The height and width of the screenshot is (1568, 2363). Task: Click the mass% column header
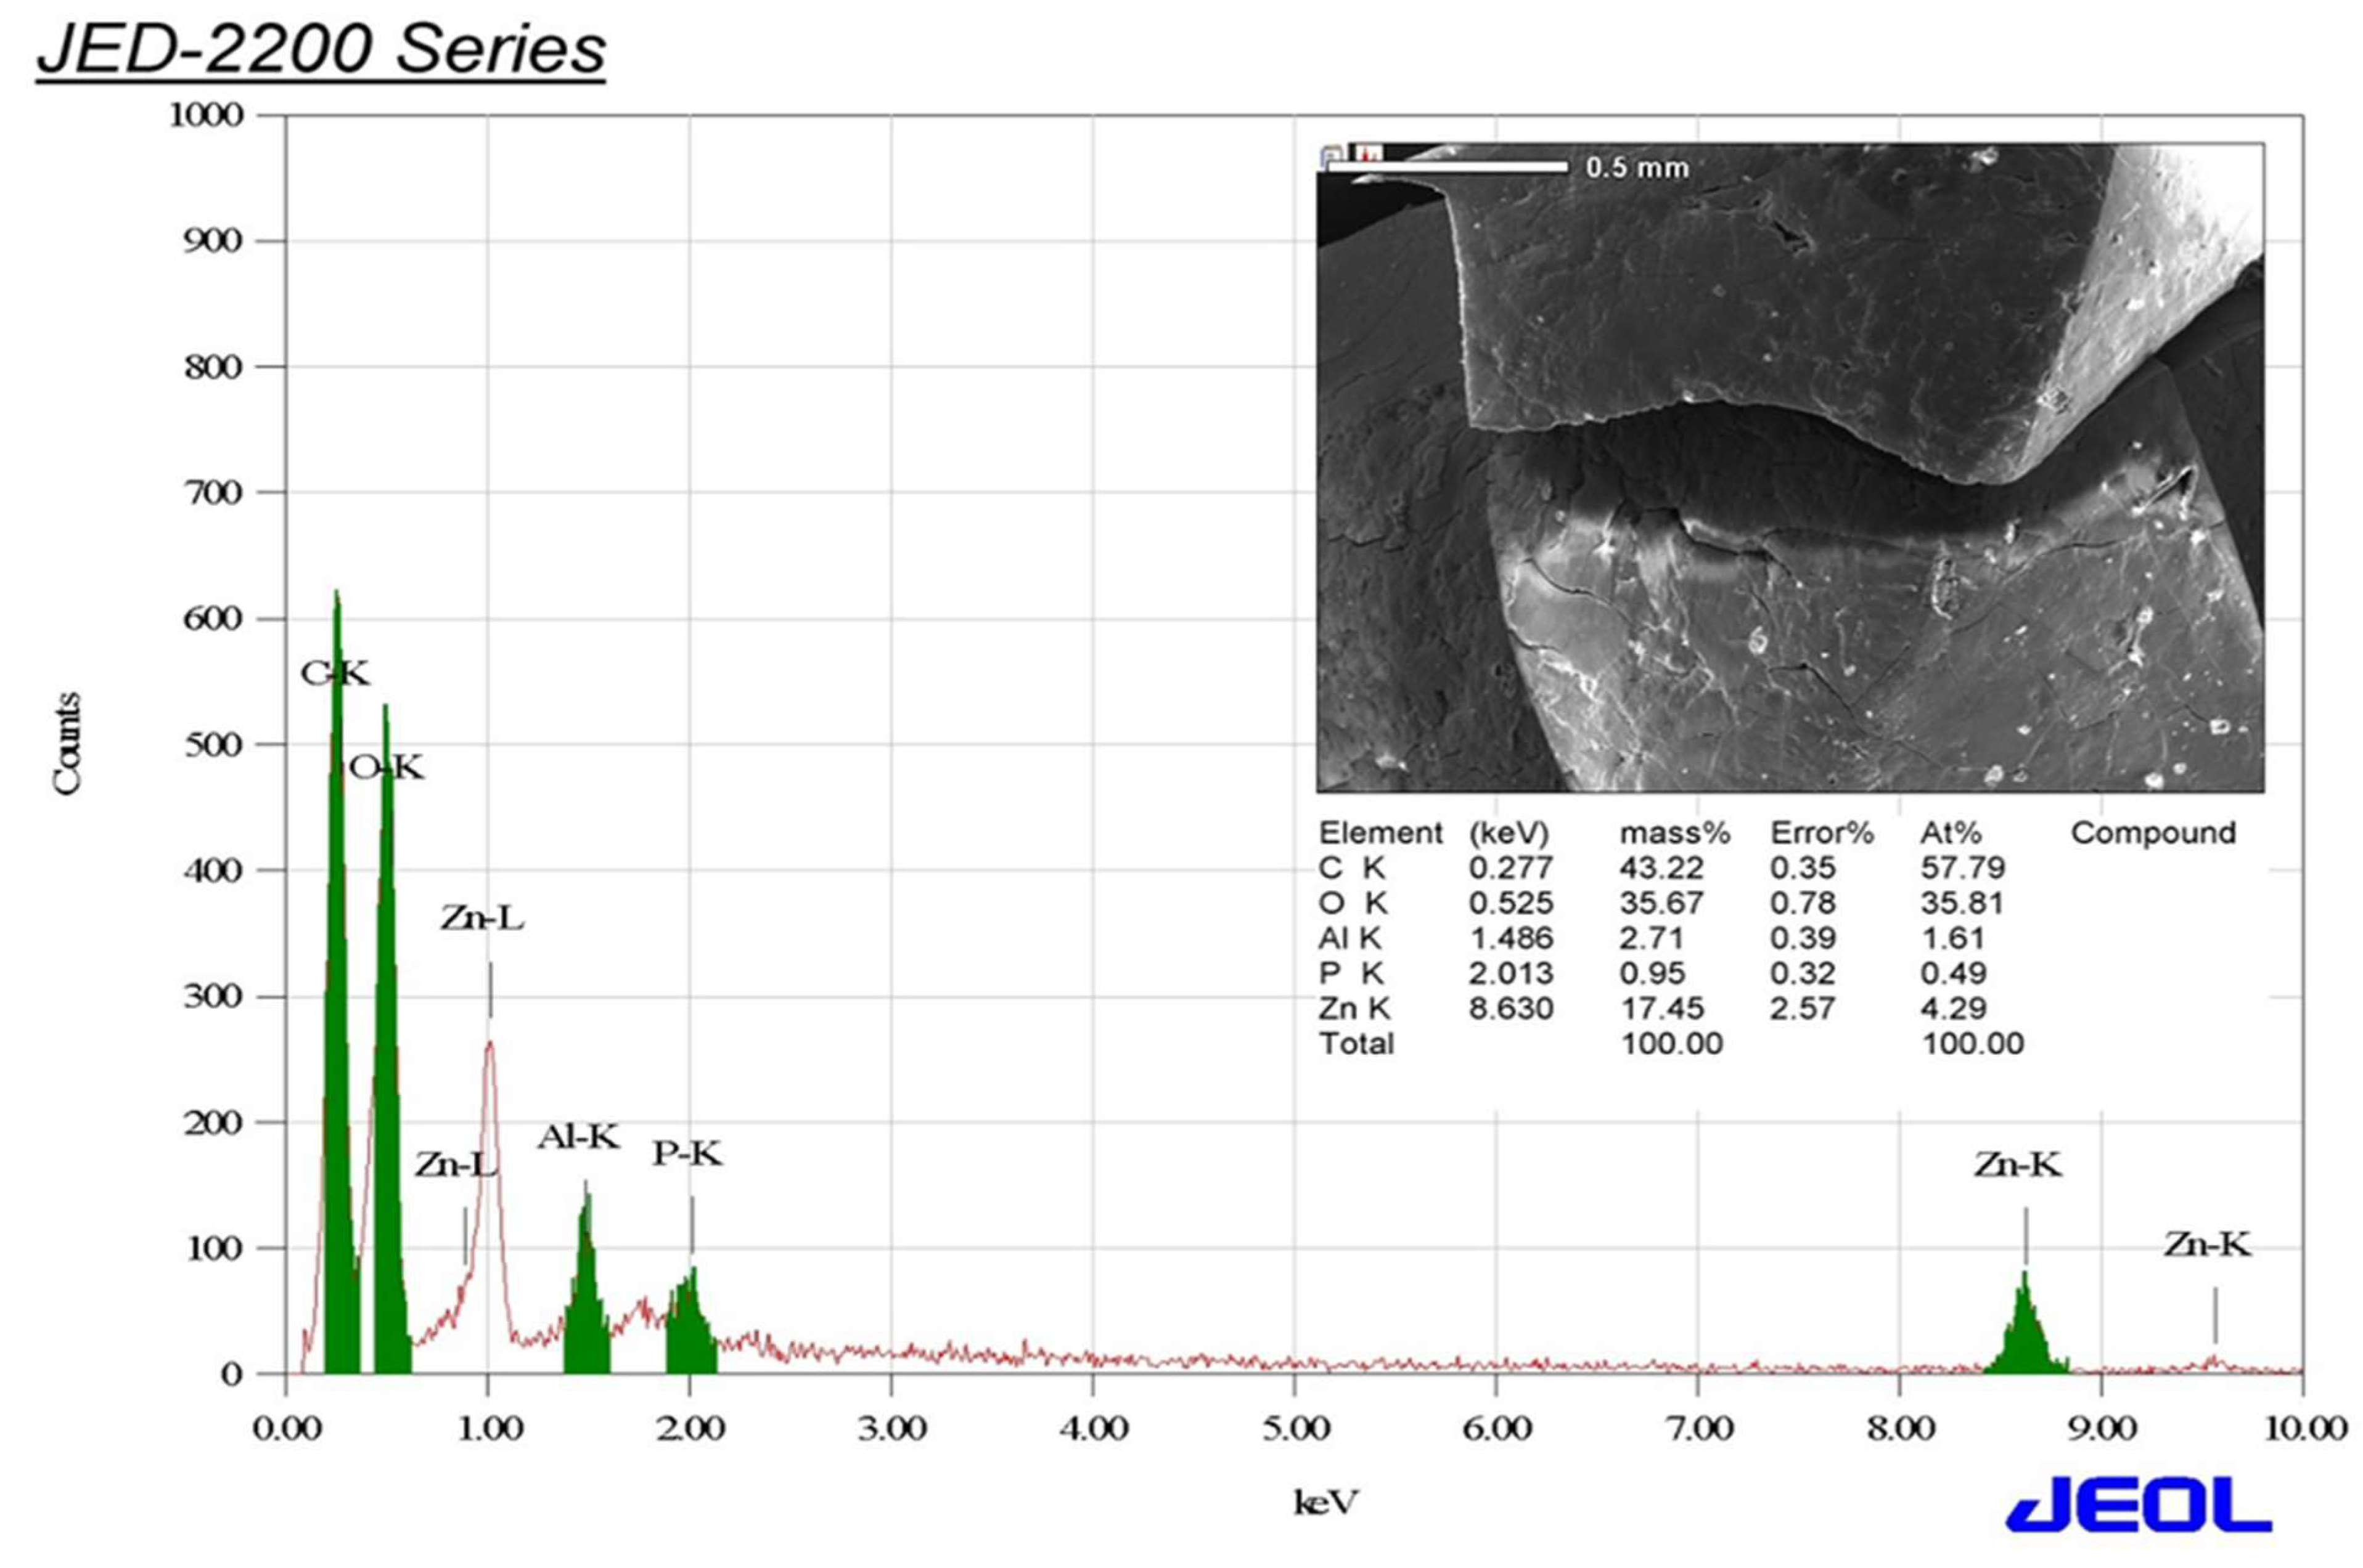pyautogui.click(x=1675, y=833)
